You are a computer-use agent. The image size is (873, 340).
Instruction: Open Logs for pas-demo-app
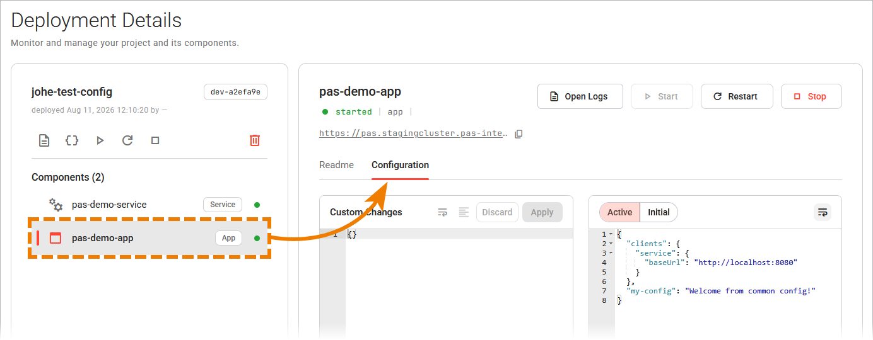(580, 96)
